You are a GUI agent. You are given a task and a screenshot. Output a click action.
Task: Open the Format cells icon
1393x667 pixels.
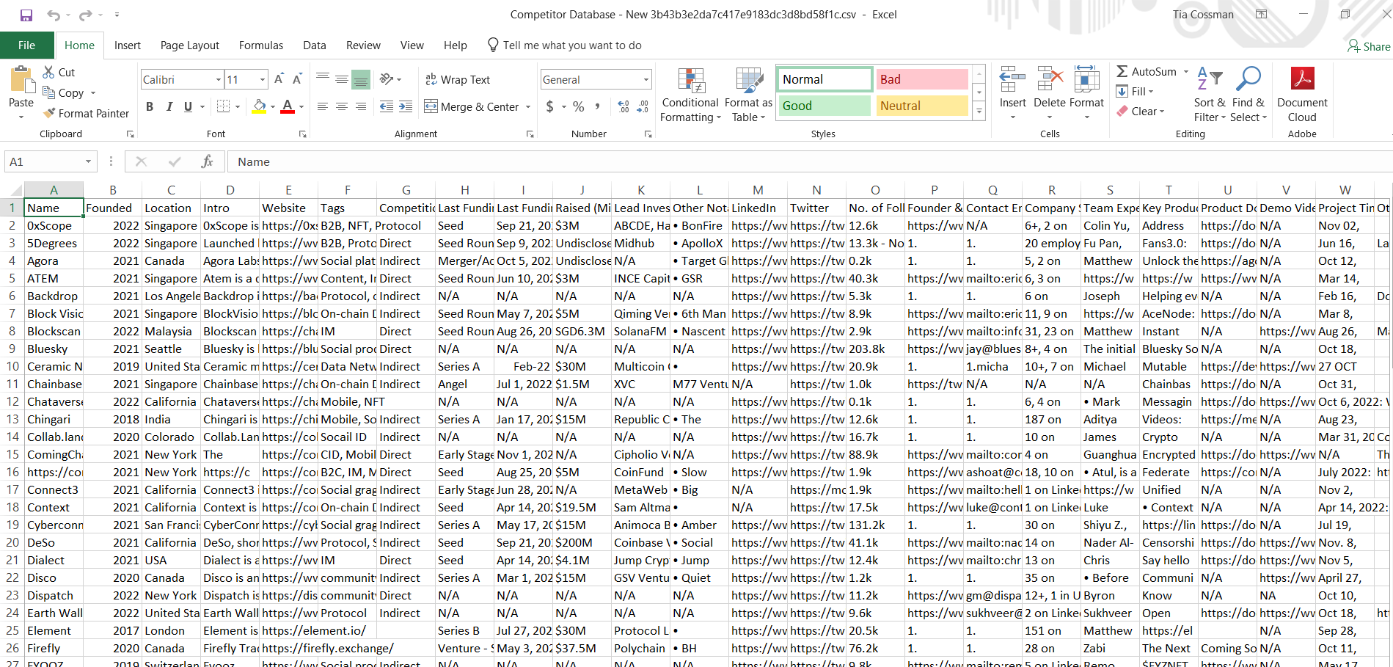click(1086, 79)
